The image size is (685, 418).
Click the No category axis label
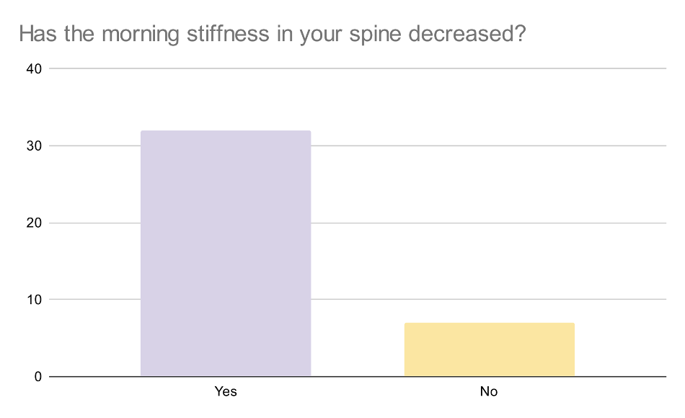tap(489, 392)
